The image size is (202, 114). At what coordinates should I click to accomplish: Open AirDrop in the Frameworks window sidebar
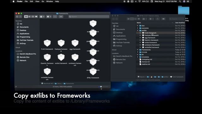point(21,44)
